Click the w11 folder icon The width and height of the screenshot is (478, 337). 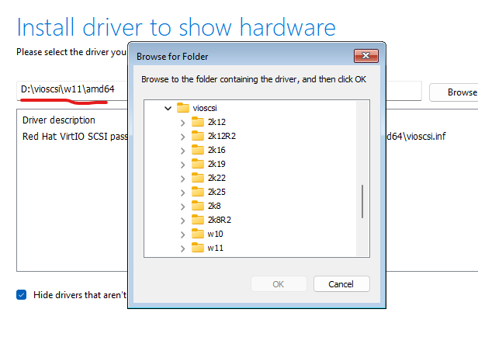click(198, 248)
